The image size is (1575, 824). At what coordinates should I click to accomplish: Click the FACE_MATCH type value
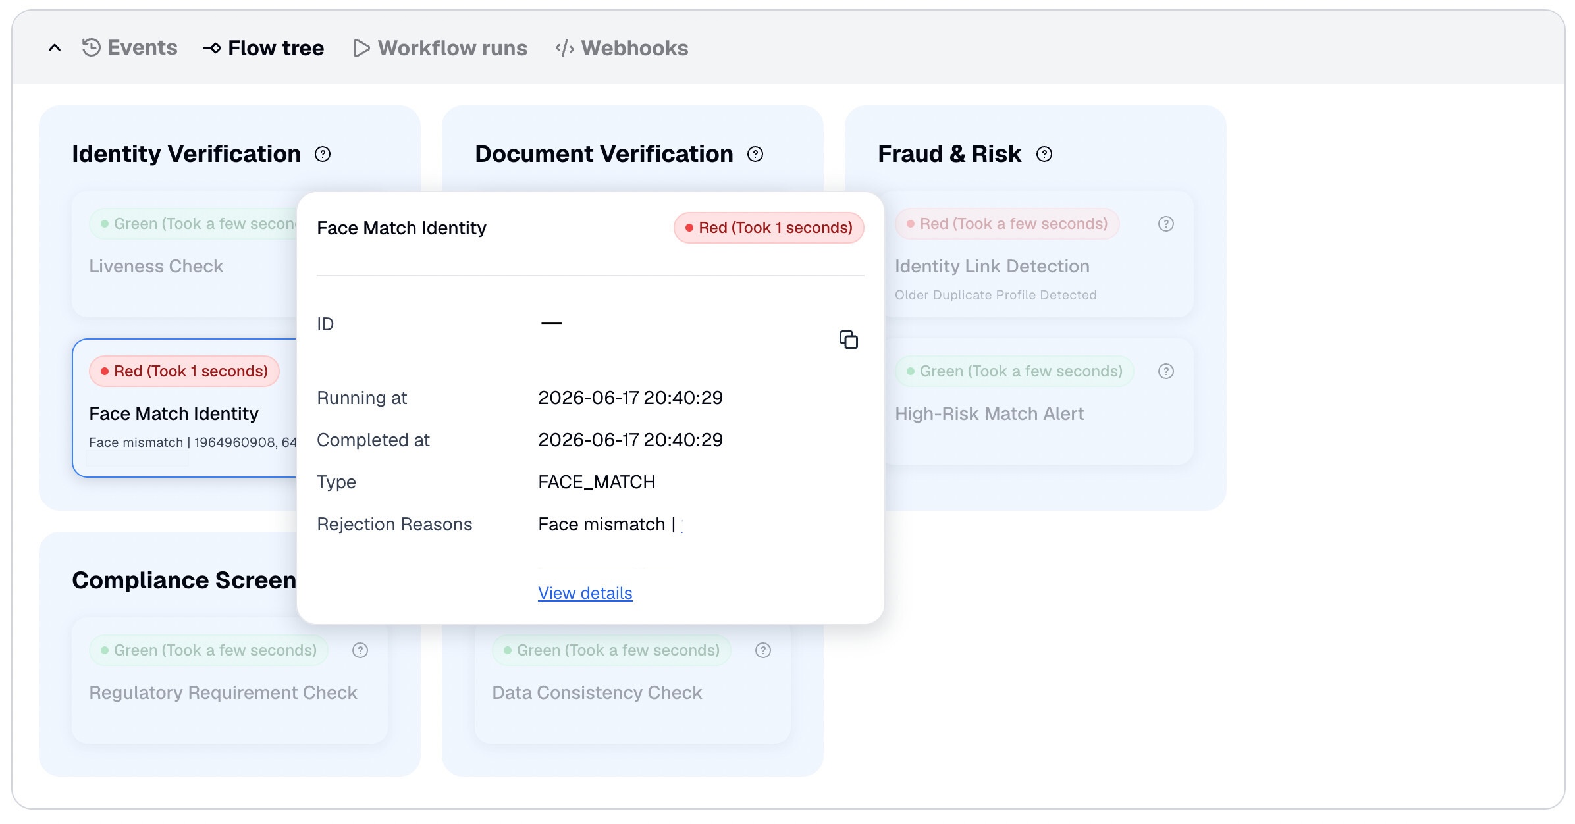point(597,482)
